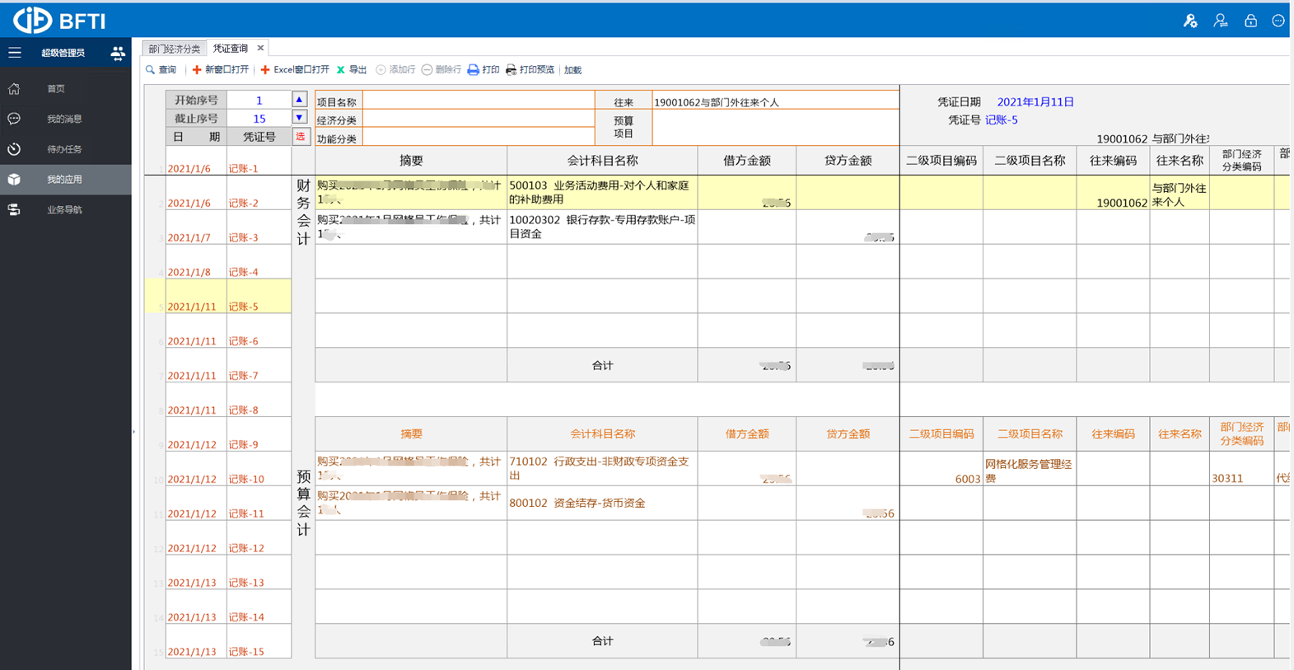
Task: Click 打印预览 print preview button
Action: click(530, 70)
